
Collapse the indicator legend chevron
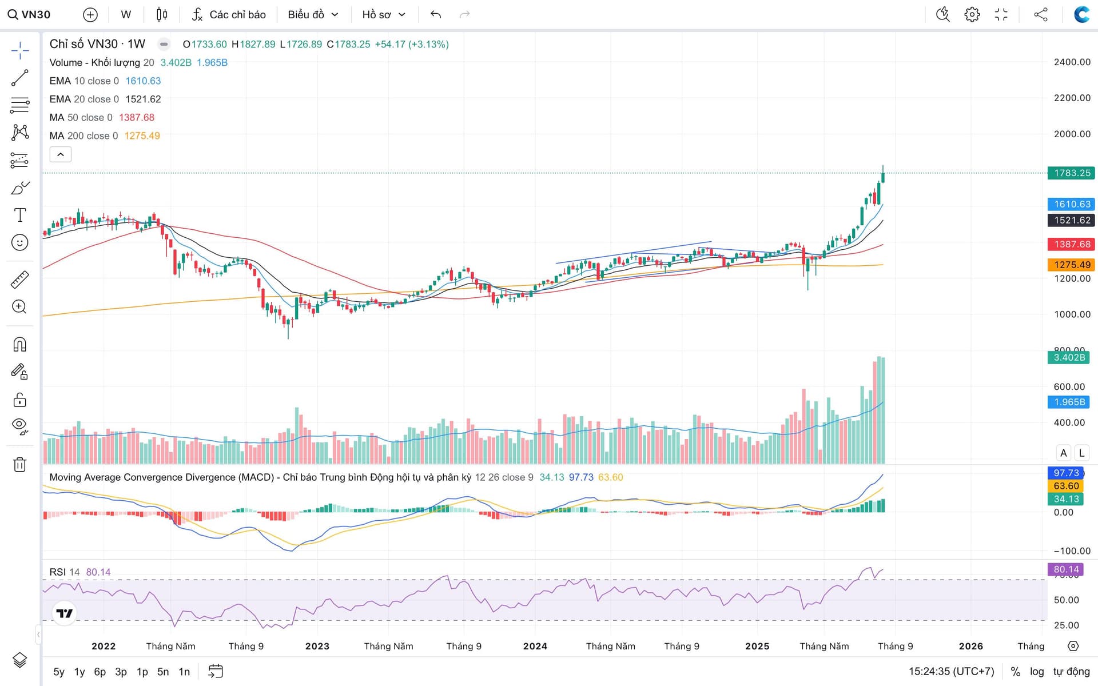tap(60, 154)
